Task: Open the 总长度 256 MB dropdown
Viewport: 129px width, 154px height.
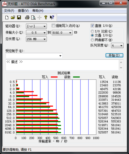Action: 36,39
